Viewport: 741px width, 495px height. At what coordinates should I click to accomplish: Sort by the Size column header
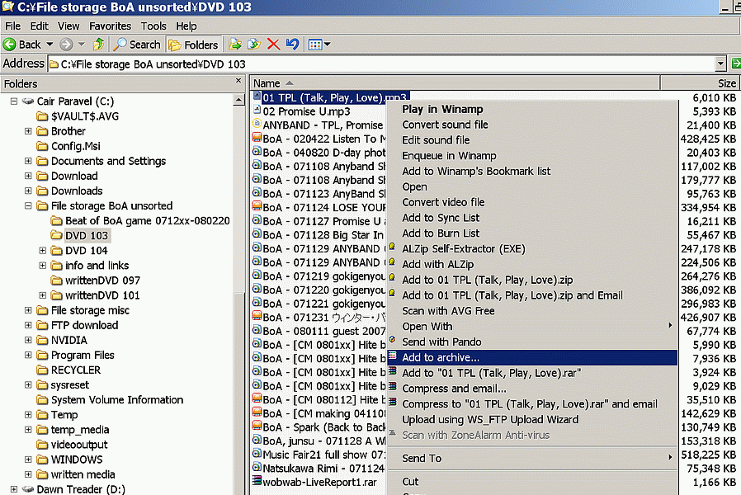tap(701, 83)
